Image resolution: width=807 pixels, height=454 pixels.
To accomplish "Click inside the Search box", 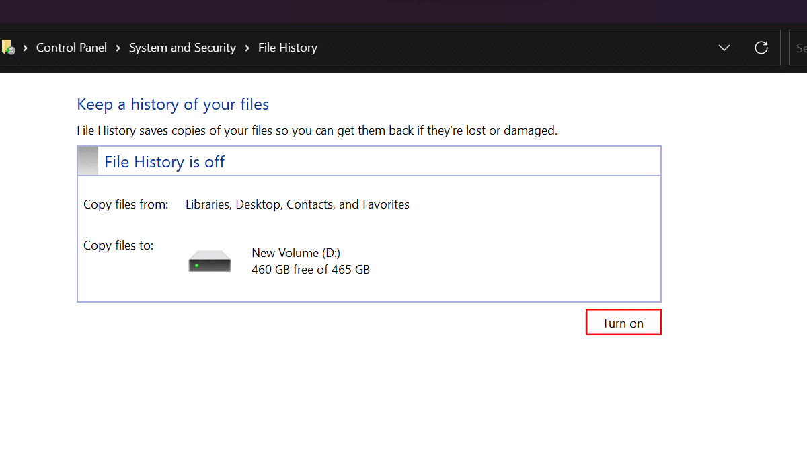I will pyautogui.click(x=800, y=47).
